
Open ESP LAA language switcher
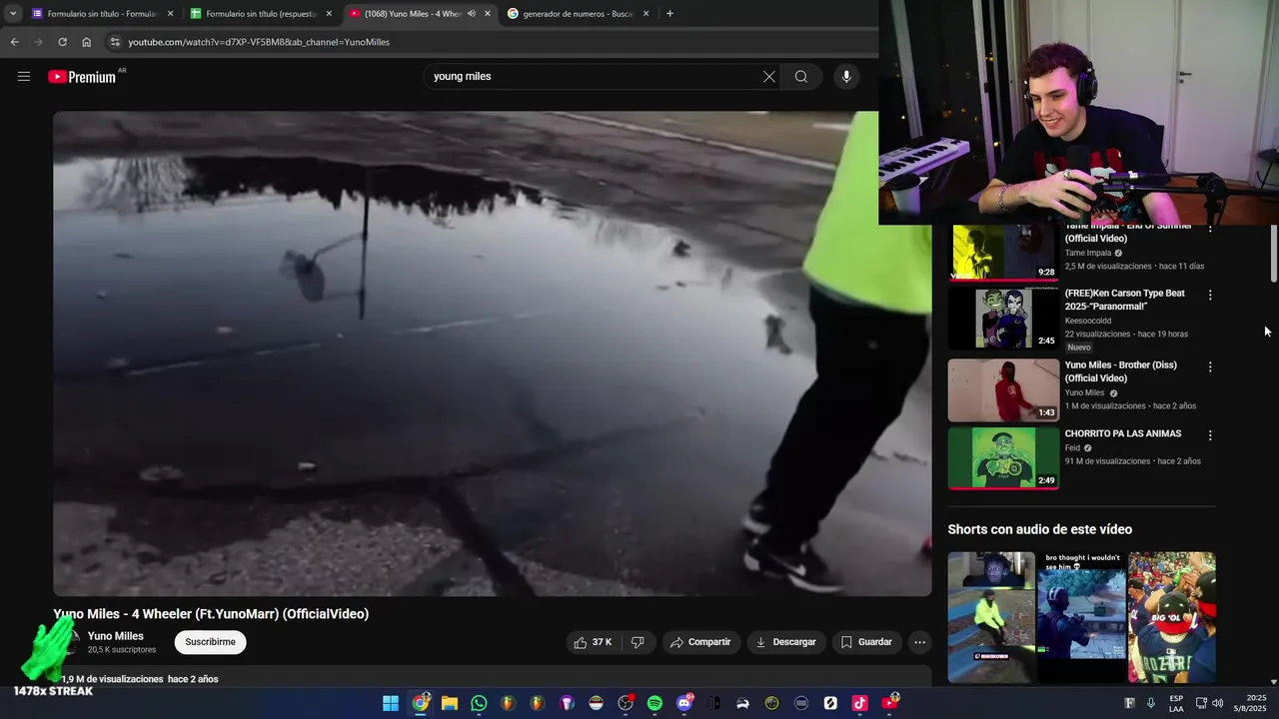tap(1176, 703)
